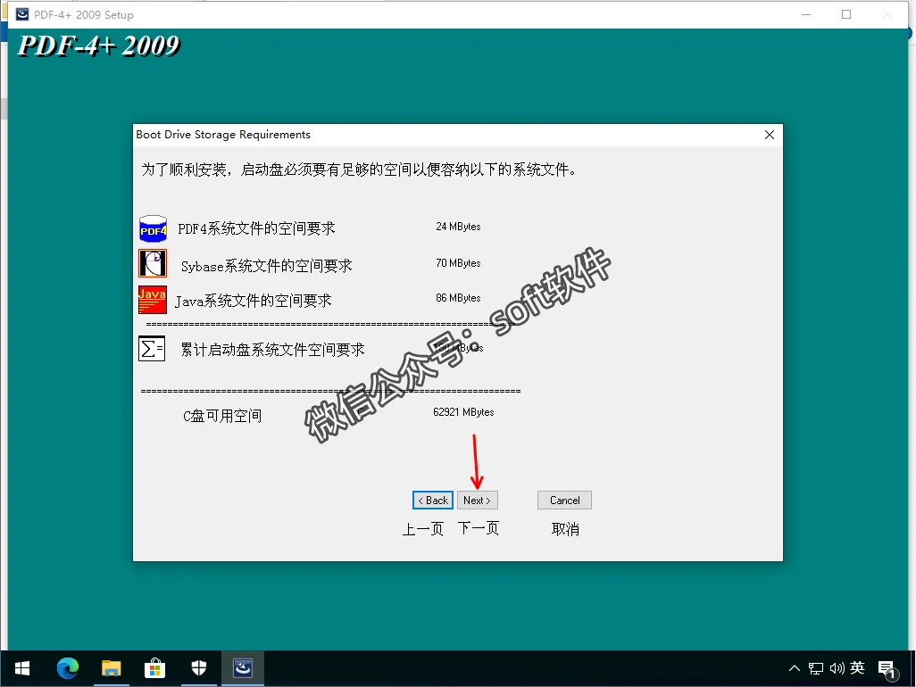Open Windows Security shield in the taskbar
This screenshot has height=687, width=916.
(x=198, y=668)
